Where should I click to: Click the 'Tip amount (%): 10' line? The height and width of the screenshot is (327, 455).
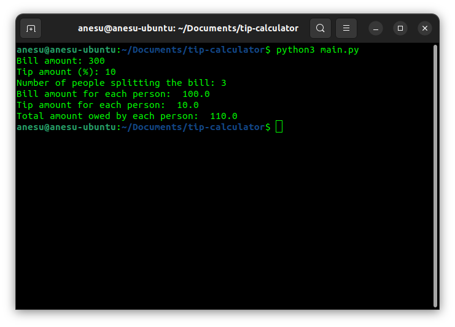click(x=66, y=72)
